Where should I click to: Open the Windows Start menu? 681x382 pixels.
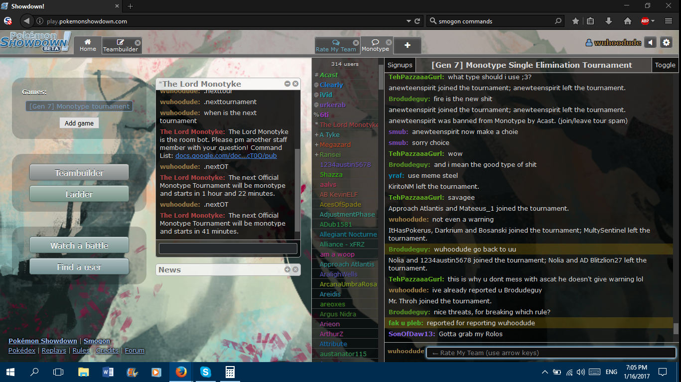[x=10, y=372]
